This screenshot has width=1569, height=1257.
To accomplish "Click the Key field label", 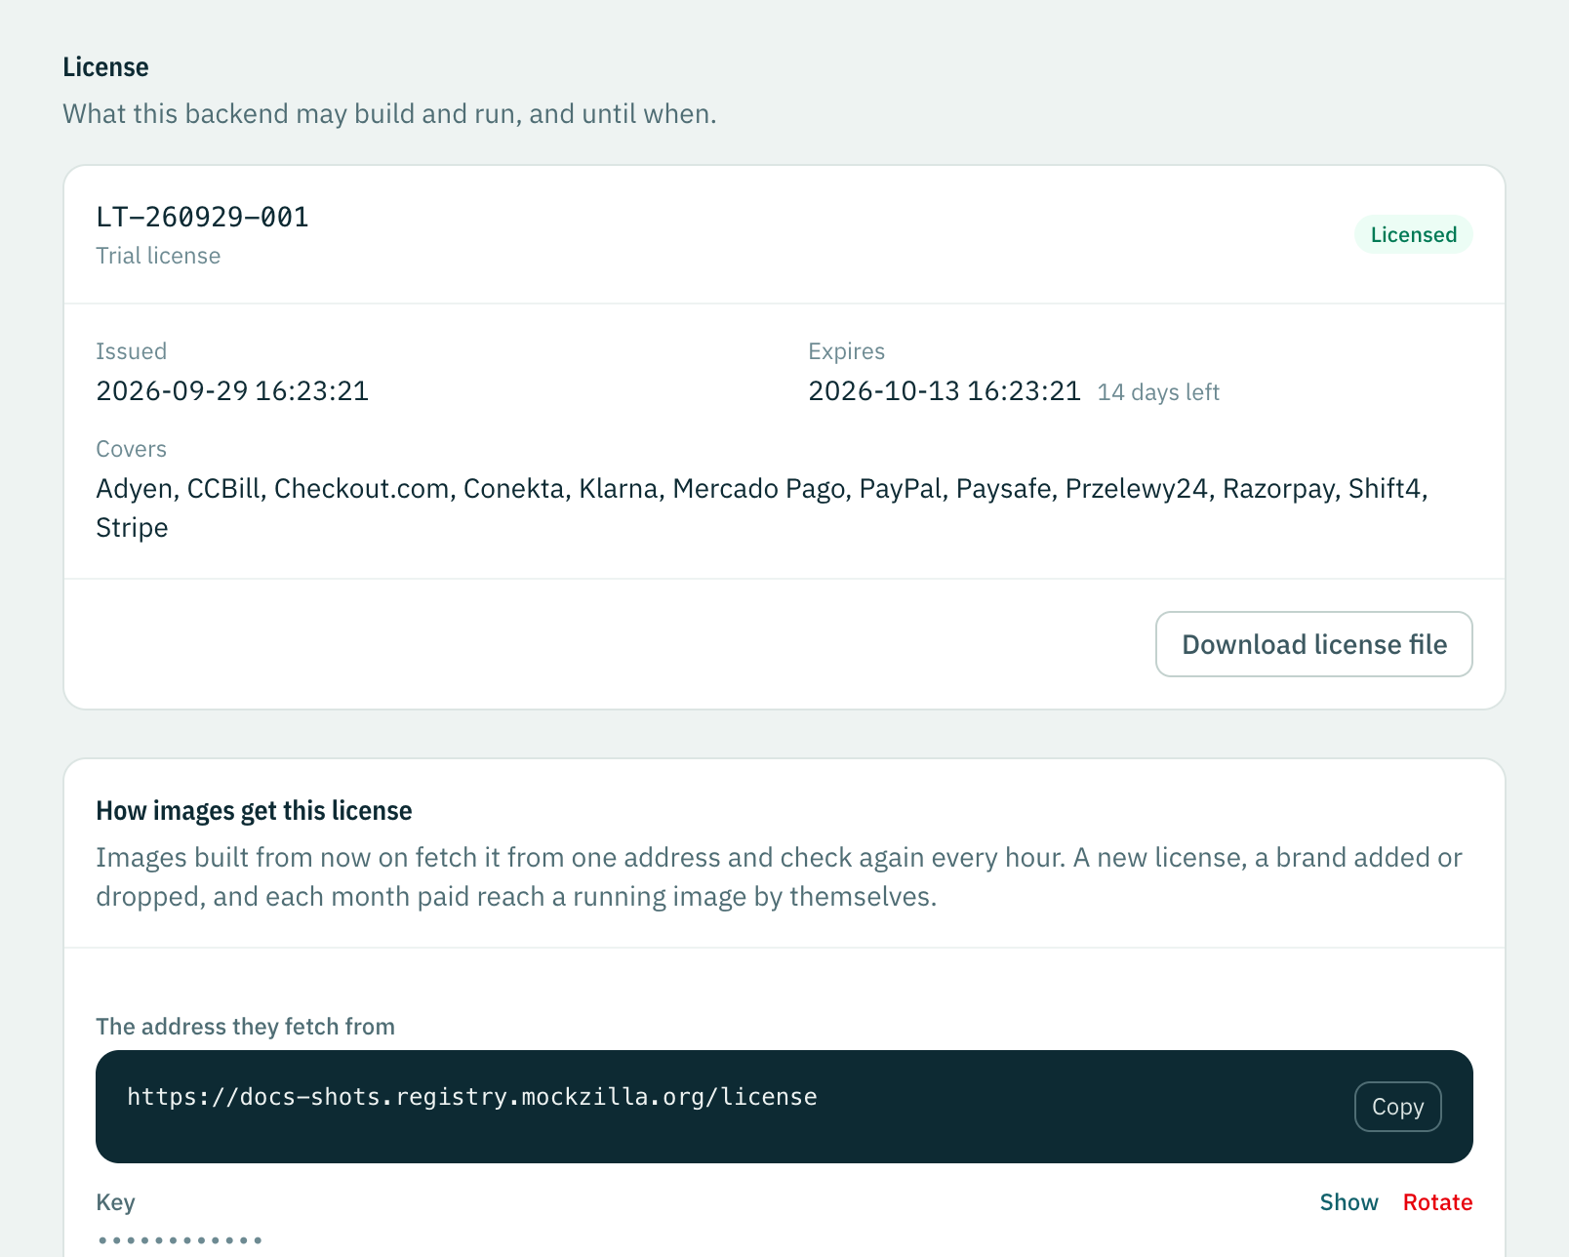I will tap(115, 1202).
